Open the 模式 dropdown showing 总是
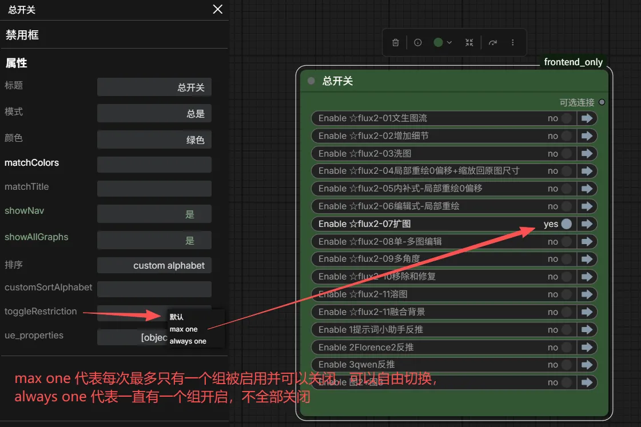 coord(154,113)
